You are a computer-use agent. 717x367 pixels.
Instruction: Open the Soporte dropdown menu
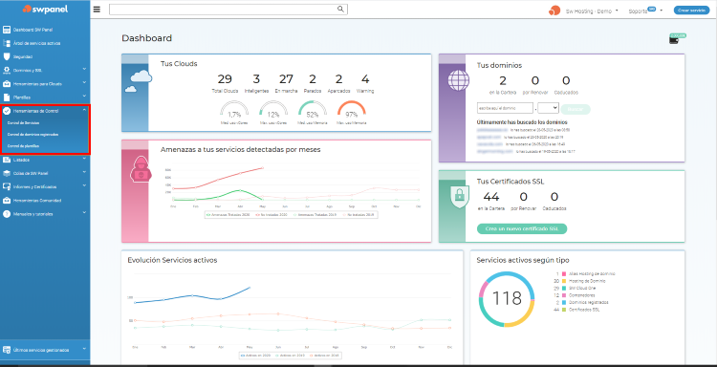tap(645, 11)
